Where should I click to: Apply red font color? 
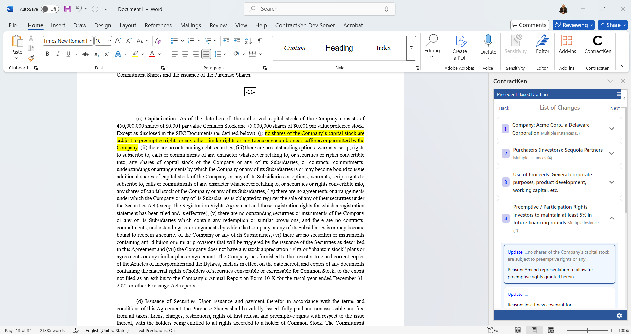(x=152, y=54)
